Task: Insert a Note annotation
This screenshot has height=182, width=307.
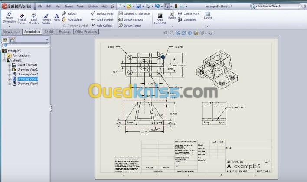Action: (x=56, y=17)
